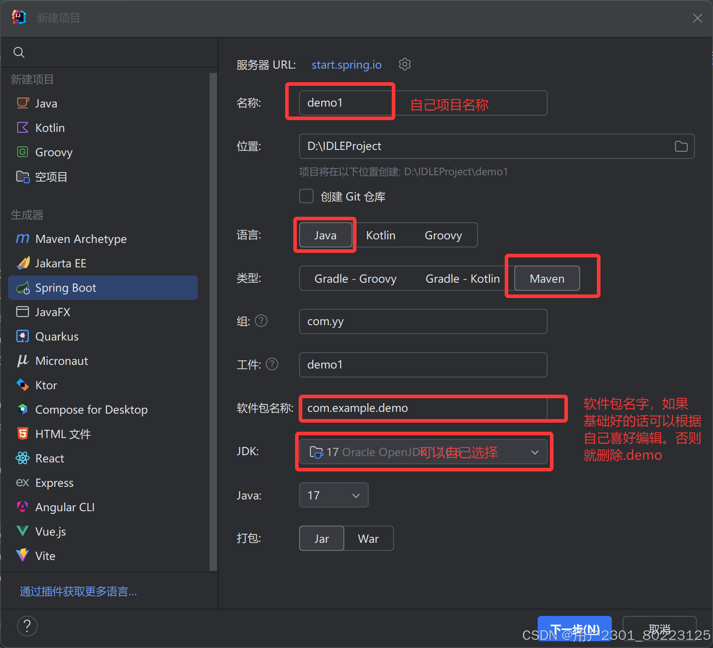
Task: Select Gradle - Kotlin build type
Action: [463, 279]
